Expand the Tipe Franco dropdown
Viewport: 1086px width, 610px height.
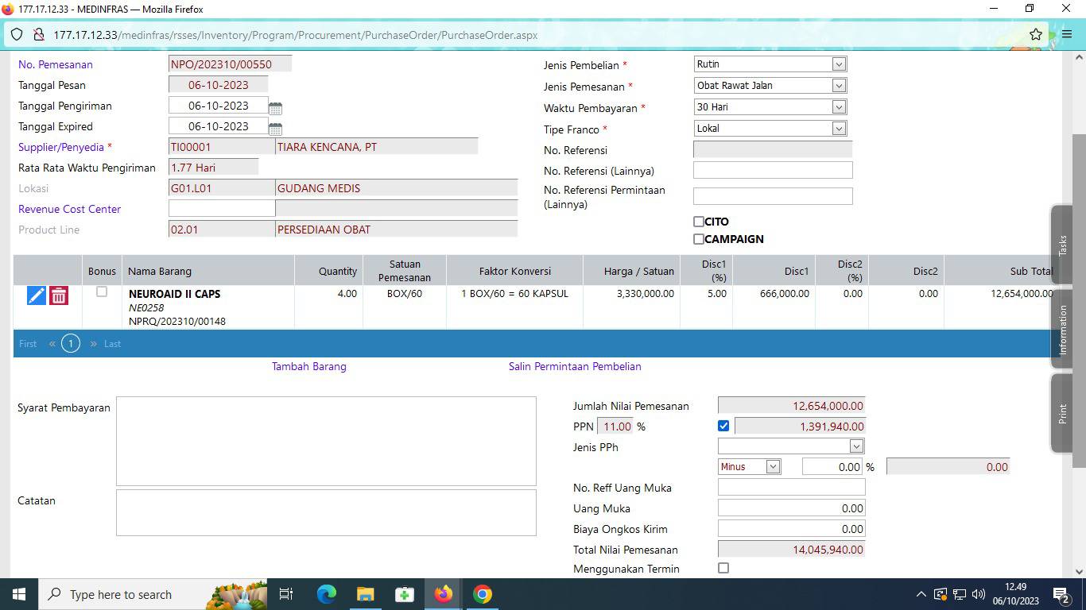click(x=770, y=129)
